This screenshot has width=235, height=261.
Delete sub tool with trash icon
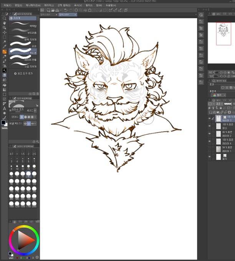click(38, 94)
